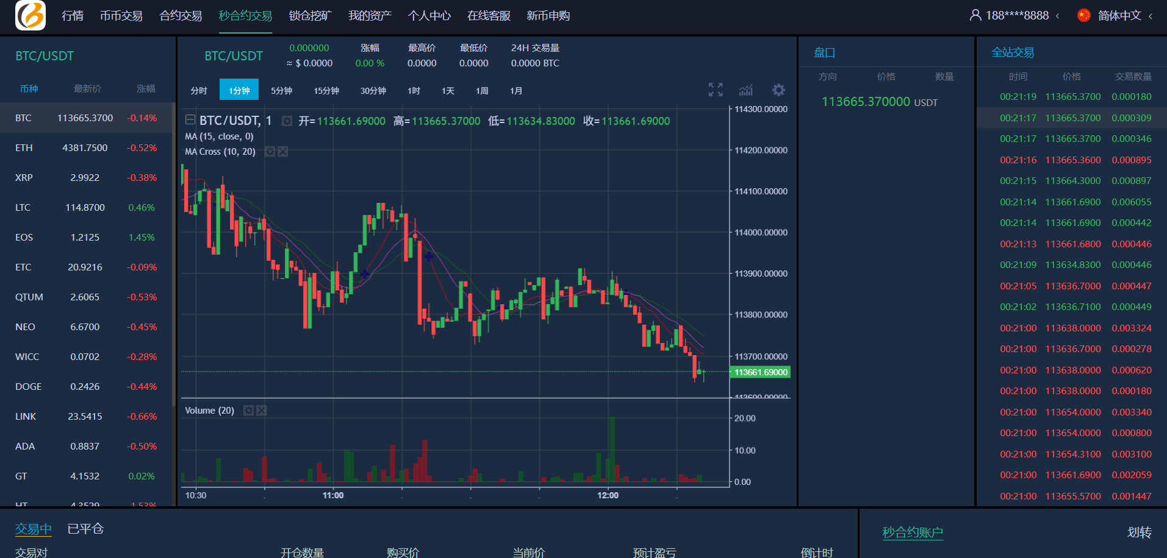Remove the Volume indicator from chart
The image size is (1167, 558).
262,411
